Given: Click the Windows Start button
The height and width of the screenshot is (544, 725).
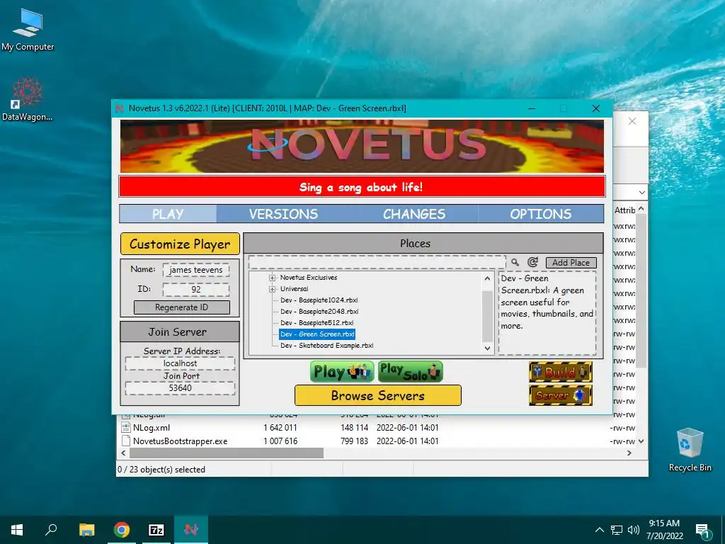Looking at the screenshot, I should click(x=17, y=530).
